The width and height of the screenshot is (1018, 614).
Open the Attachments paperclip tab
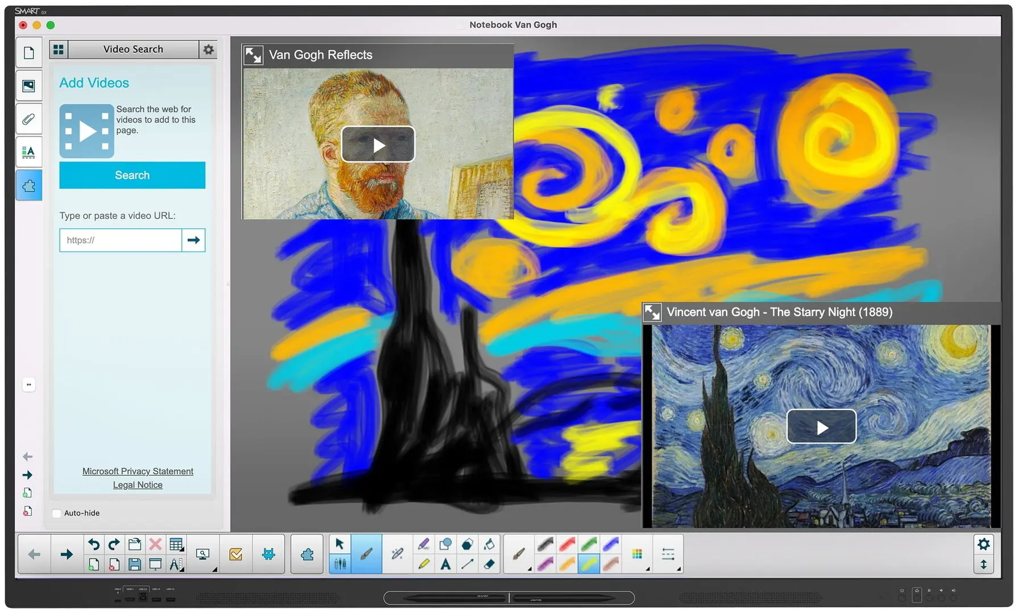pyautogui.click(x=28, y=119)
